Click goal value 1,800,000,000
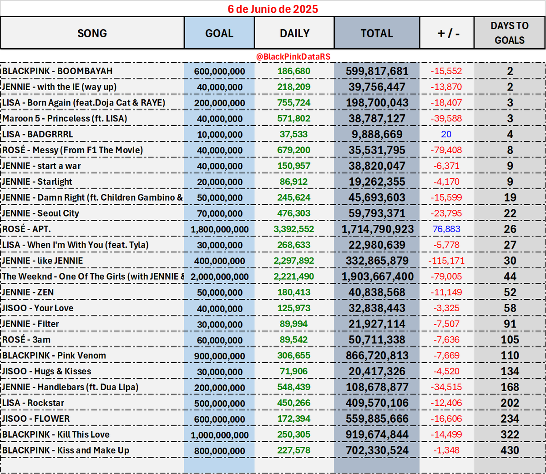This screenshot has height=474, width=546. pyautogui.click(x=220, y=229)
